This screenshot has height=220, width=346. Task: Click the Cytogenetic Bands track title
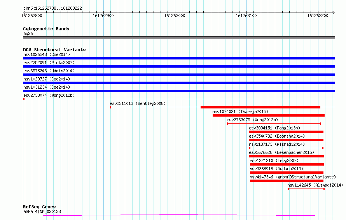46,29
